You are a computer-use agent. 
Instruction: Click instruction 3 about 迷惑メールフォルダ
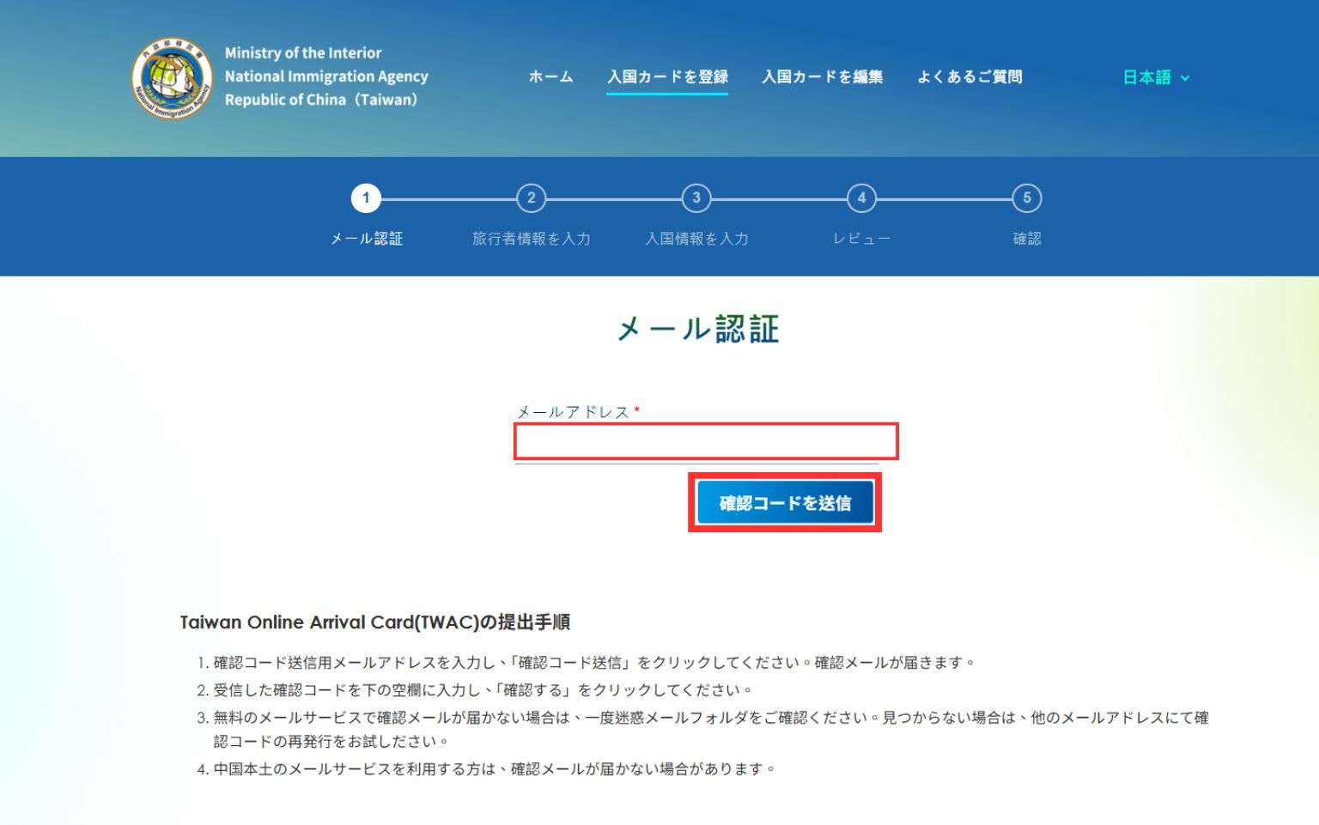(x=711, y=729)
